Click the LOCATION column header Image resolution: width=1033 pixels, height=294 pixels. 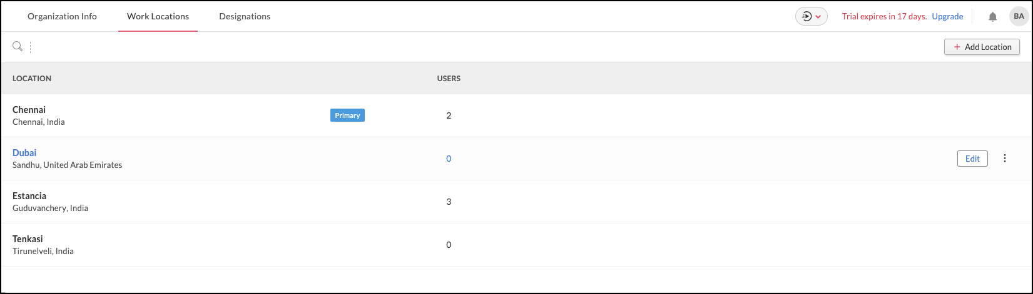[32, 79]
